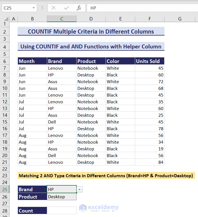Select column B header
This screenshot has width=198, height=217.
pyautogui.click(x=32, y=19)
